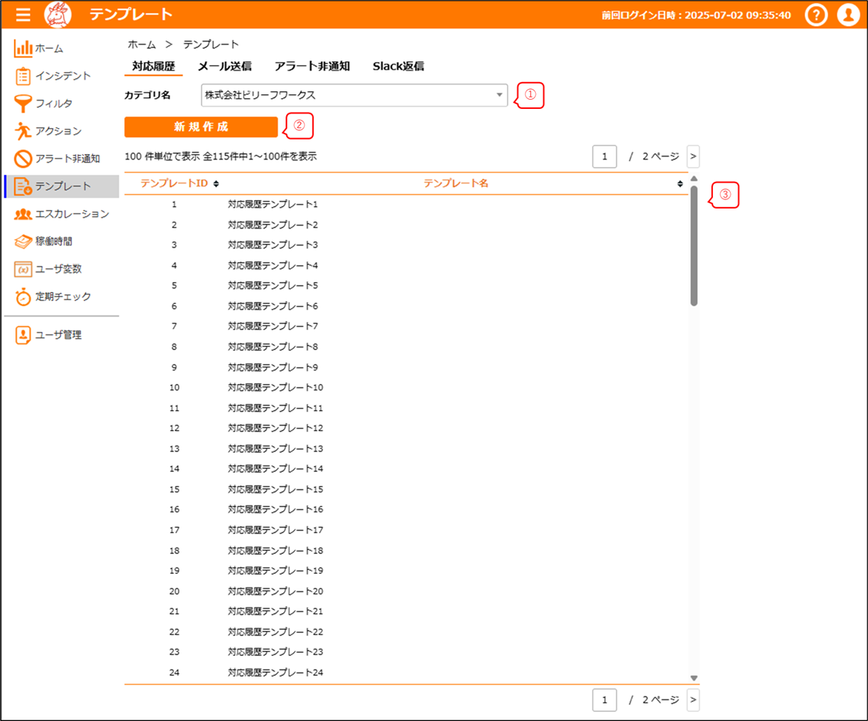Image resolution: width=868 pixels, height=721 pixels.
Task: Click the operating hours icon
Action: [x=23, y=242]
